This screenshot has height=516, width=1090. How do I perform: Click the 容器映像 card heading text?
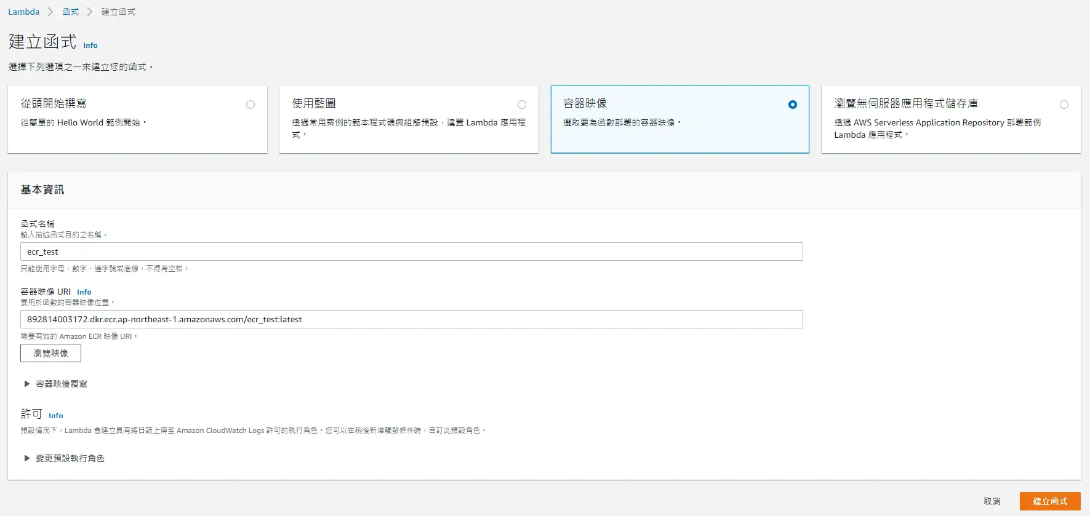click(585, 103)
